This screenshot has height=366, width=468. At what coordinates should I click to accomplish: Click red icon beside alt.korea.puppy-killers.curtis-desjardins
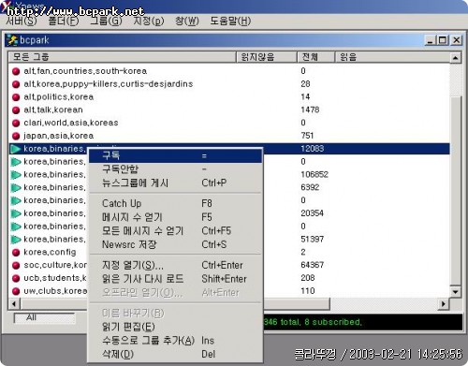click(16, 84)
